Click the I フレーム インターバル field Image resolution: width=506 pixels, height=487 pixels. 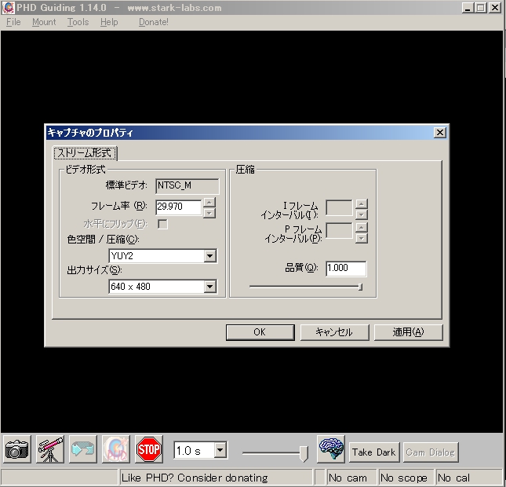[339, 208]
